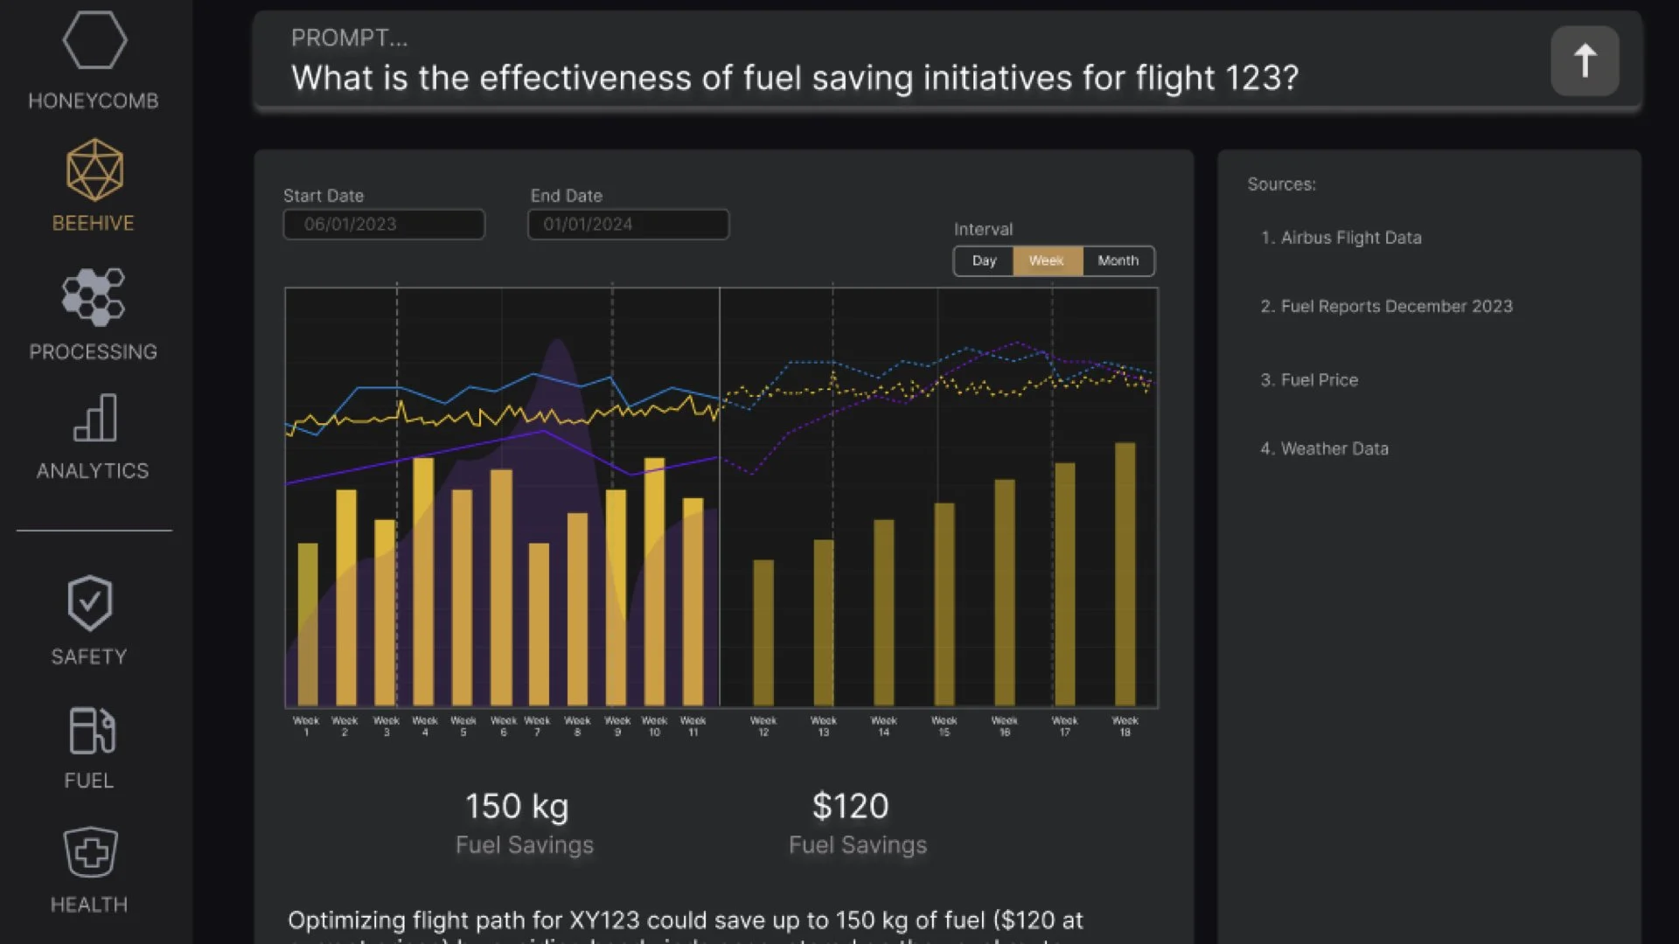Switch interval to Day
The width and height of the screenshot is (1679, 944).
pos(984,260)
